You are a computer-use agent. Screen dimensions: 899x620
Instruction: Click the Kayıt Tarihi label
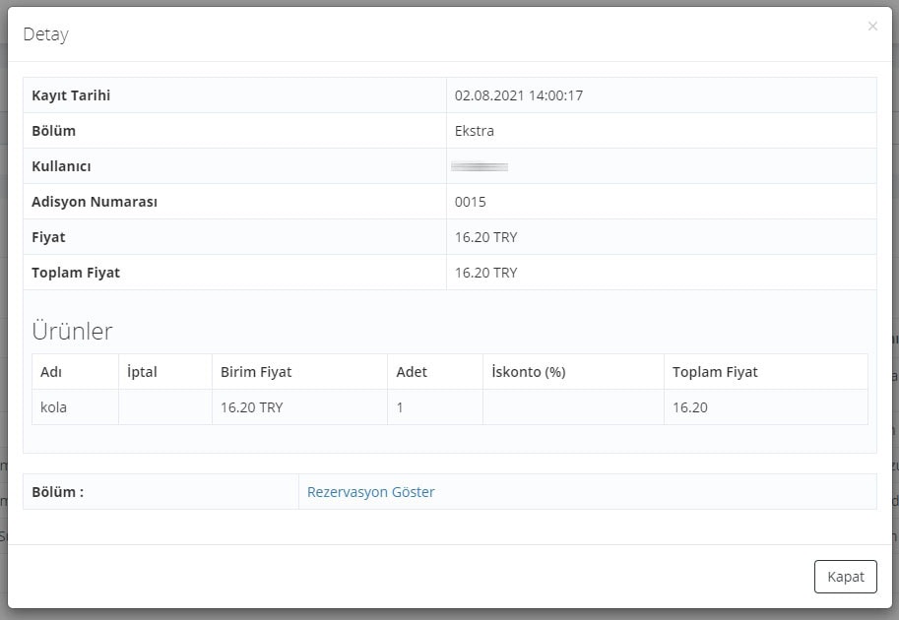tap(71, 95)
